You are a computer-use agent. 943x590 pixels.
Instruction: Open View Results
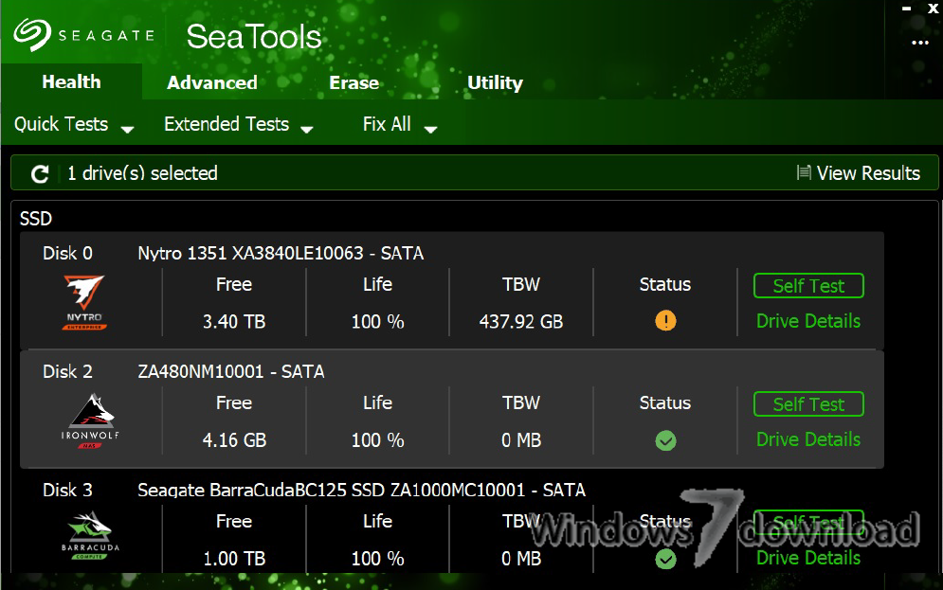pyautogui.click(x=859, y=173)
